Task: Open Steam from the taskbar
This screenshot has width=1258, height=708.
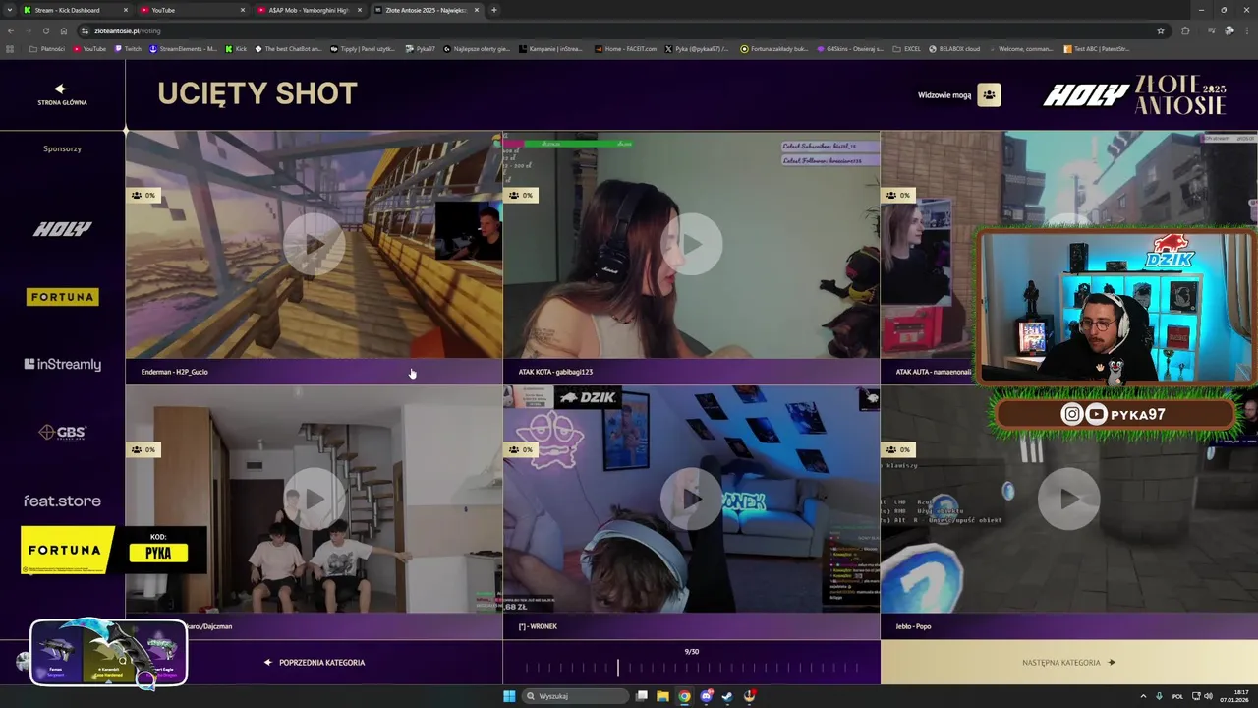Action: pos(727,696)
